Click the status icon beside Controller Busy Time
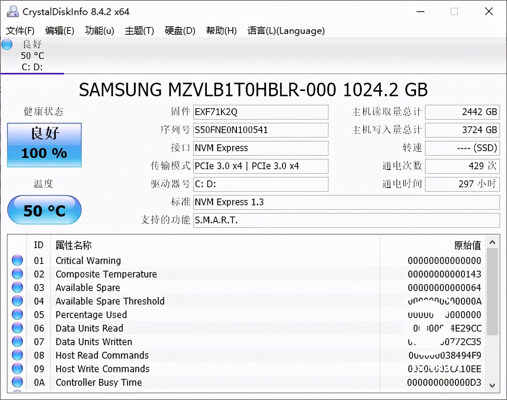 17,382
